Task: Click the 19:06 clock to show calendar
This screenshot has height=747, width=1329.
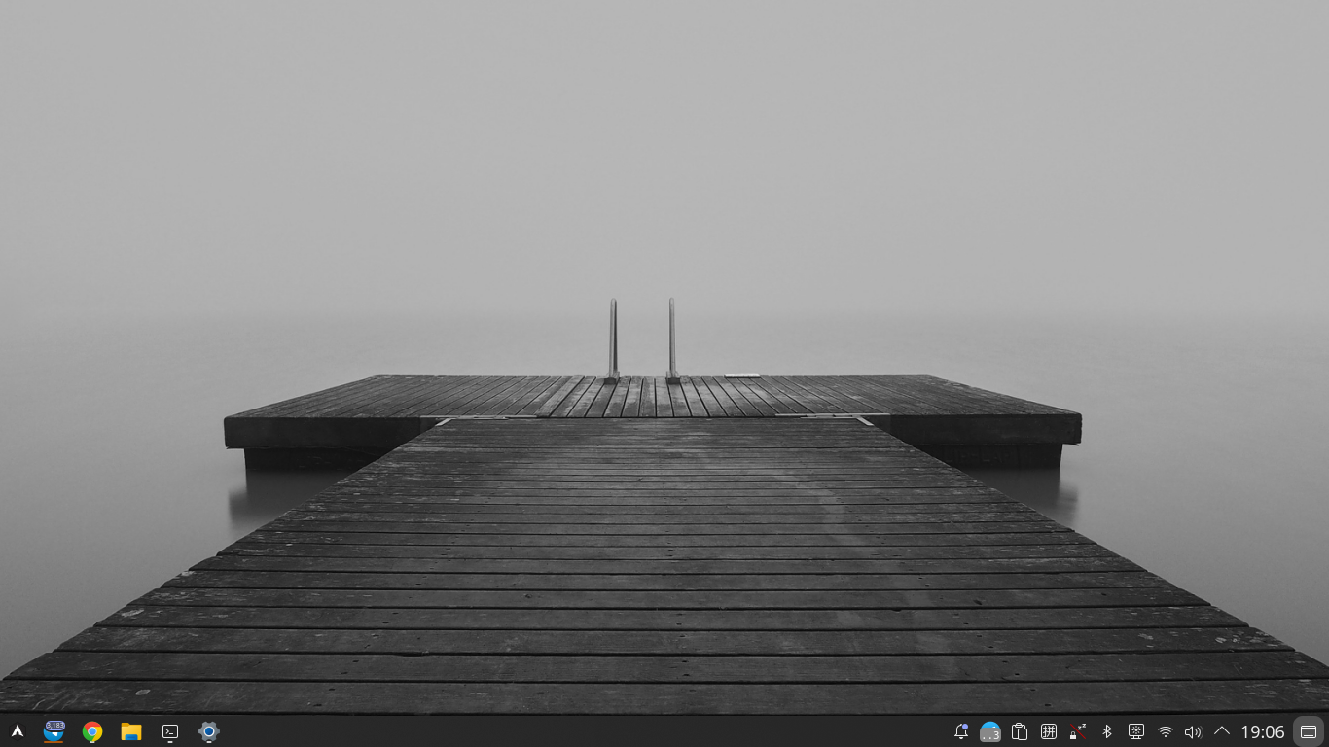Action: tap(1262, 731)
